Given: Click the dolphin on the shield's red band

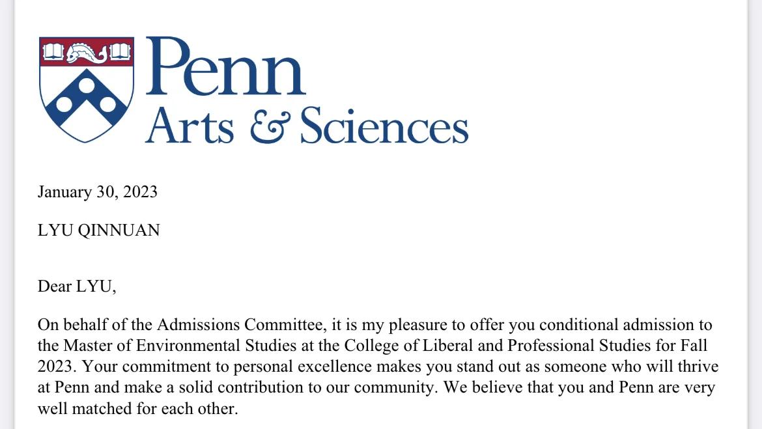Looking at the screenshot, I should [87, 53].
